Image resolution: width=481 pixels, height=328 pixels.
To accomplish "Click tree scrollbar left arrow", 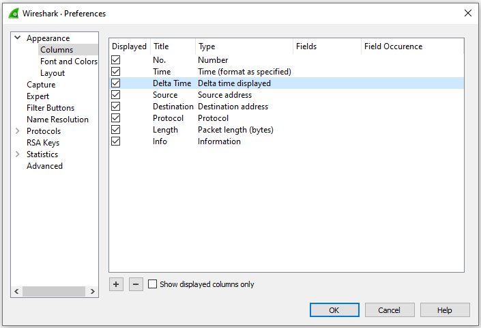I will coord(16,291).
